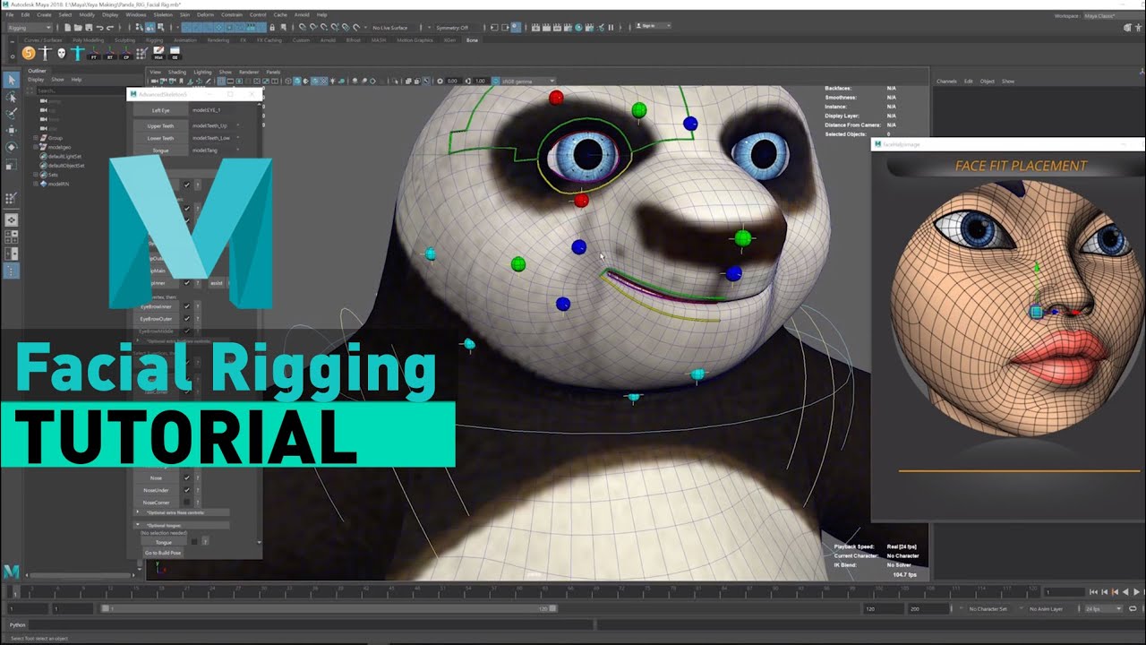
Task: Open the Constrain menu
Action: [232, 15]
